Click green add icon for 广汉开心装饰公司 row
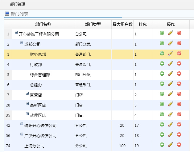 (x=162, y=134)
